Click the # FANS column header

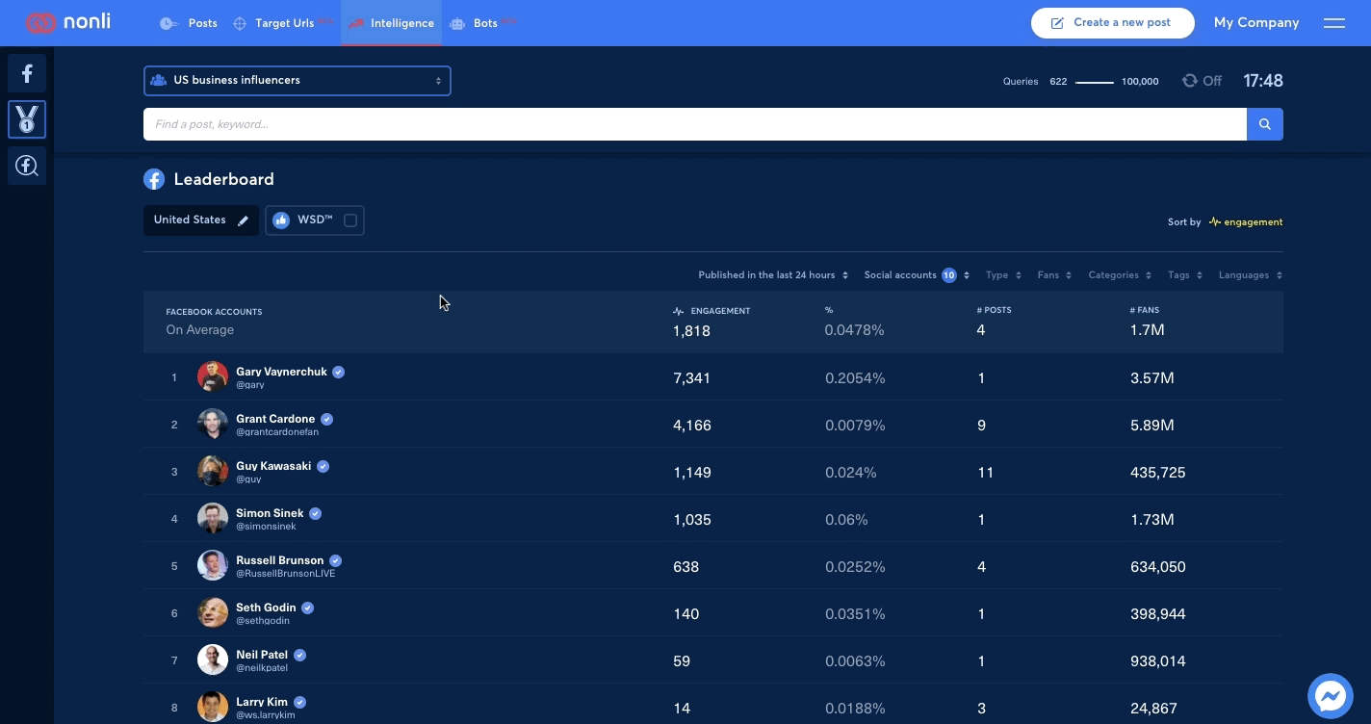(x=1145, y=311)
